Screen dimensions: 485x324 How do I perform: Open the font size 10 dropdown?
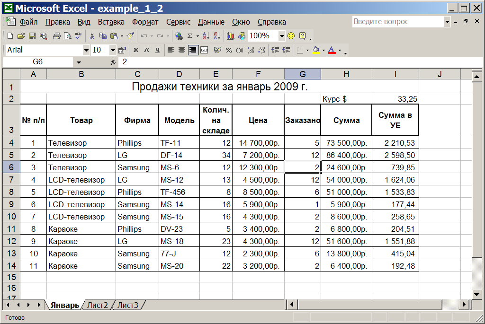tap(113, 50)
